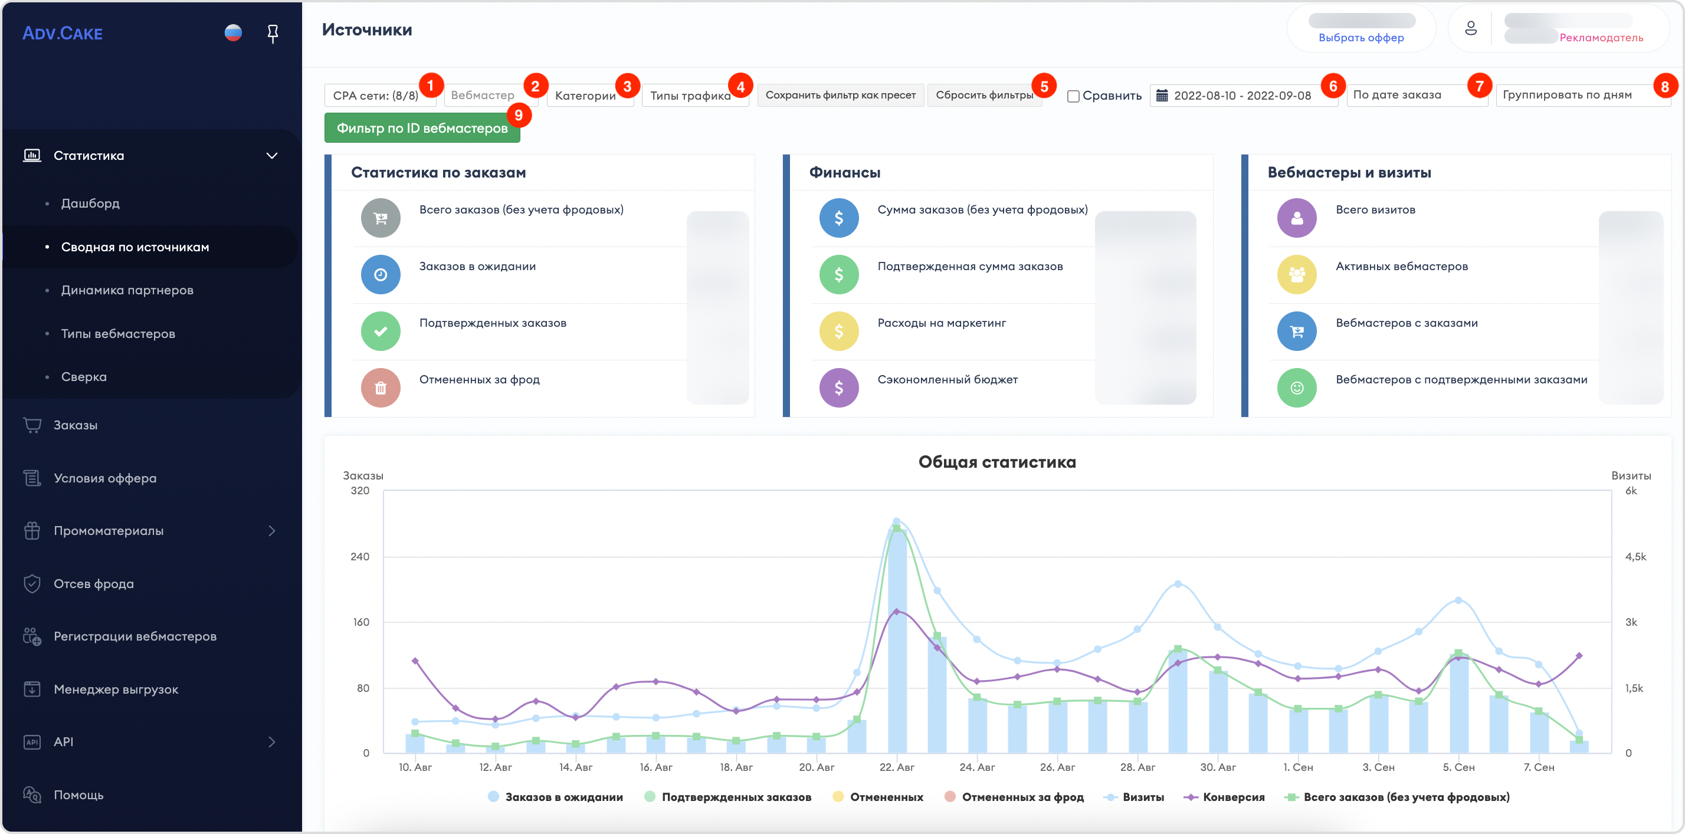This screenshot has width=1685, height=834.
Task: Open the Типы трафика dropdown
Action: click(x=696, y=96)
